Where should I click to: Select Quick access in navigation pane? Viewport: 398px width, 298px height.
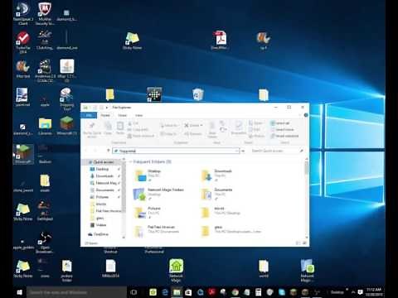click(103, 162)
